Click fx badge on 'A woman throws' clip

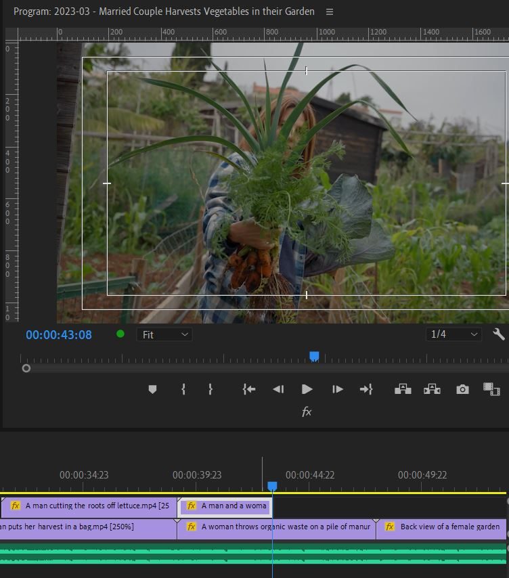tap(192, 527)
